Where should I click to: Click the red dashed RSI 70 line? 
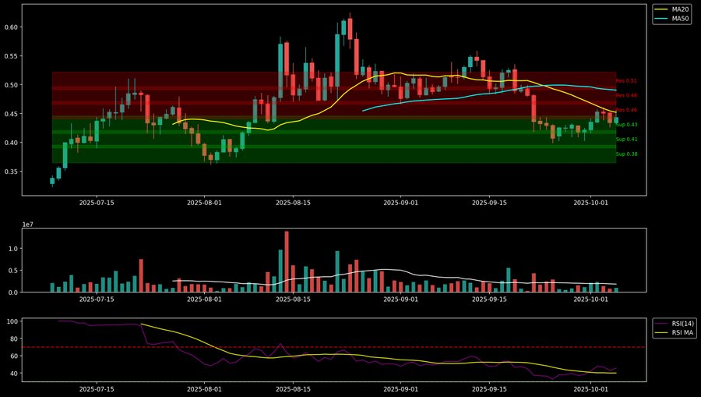pos(312,347)
